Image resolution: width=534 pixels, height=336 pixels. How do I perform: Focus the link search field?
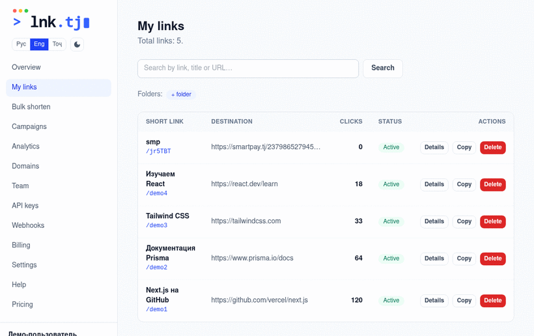[248, 68]
